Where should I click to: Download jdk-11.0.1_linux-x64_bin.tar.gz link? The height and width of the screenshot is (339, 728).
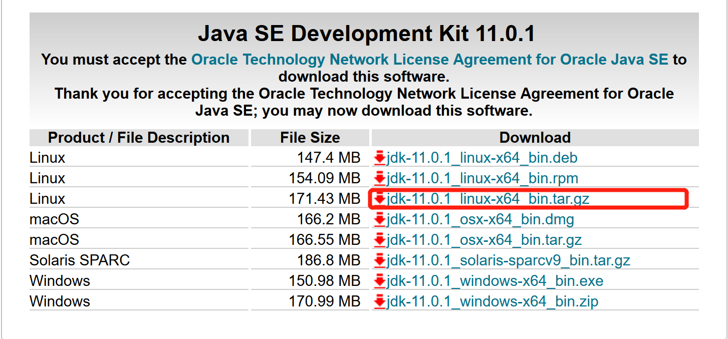pos(488,199)
